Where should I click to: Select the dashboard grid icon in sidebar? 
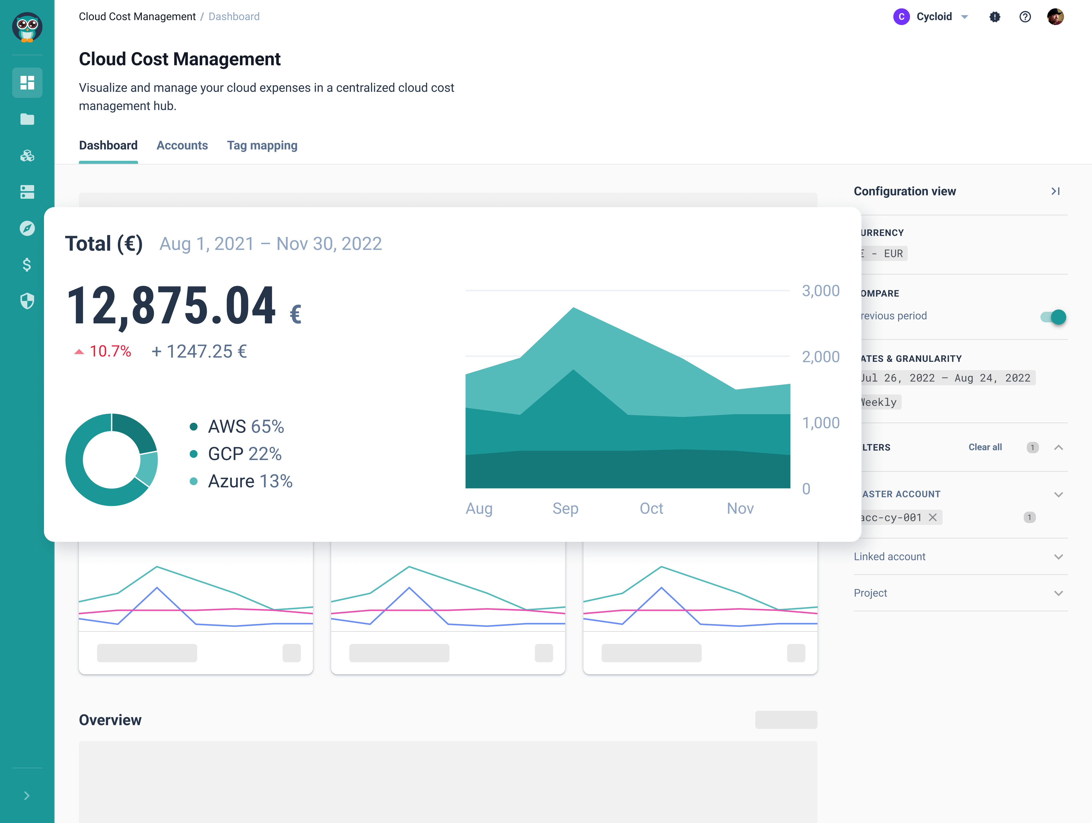tap(27, 82)
